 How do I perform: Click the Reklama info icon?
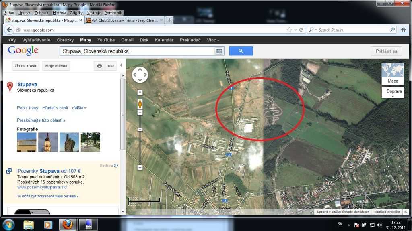coord(116,166)
